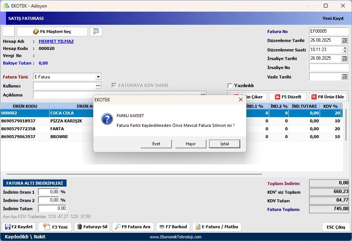Click the blue question mark dialog icon
The width and height of the screenshot is (352, 241).
pyautogui.click(x=107, y=119)
